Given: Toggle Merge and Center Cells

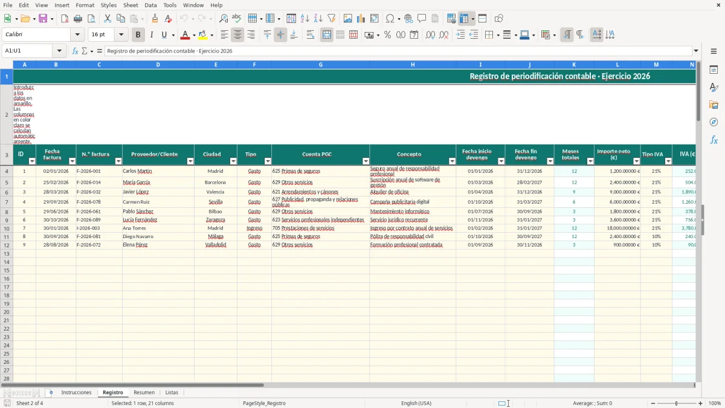Looking at the screenshot, I should tap(327, 35).
